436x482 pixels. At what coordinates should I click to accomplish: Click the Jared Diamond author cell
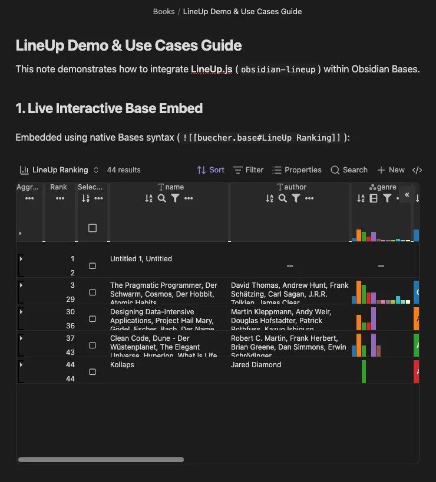point(256,365)
